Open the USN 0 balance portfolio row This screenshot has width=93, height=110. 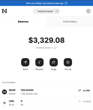point(46,103)
